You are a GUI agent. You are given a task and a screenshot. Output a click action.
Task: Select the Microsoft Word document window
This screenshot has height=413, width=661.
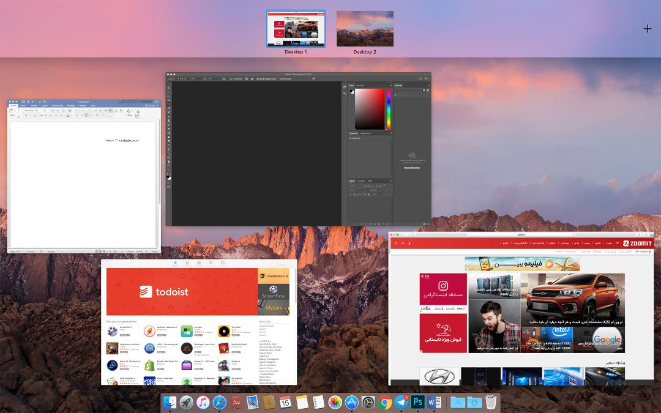(x=84, y=176)
